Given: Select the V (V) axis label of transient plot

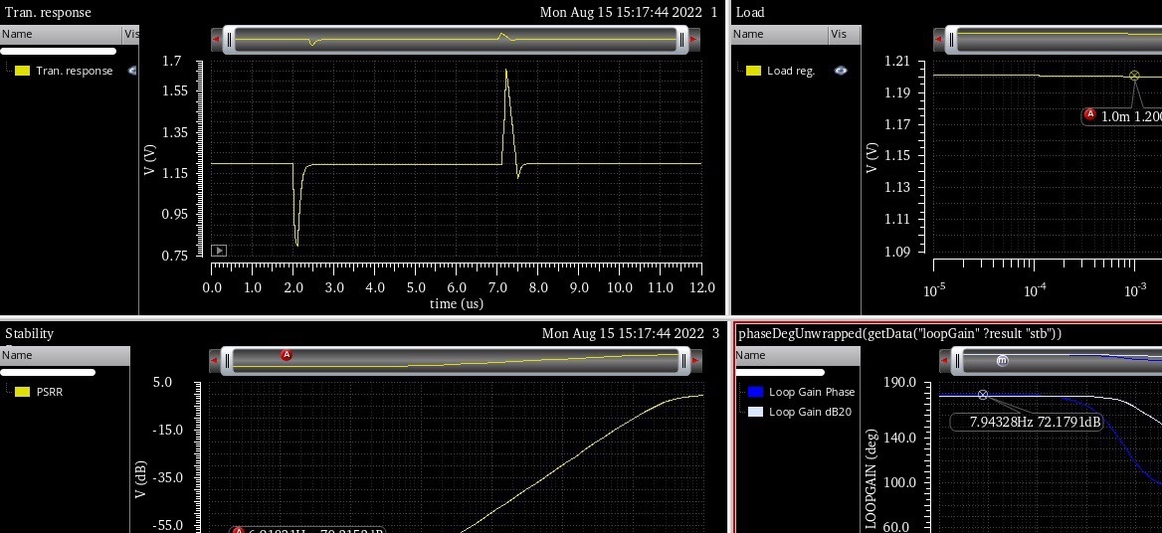Looking at the screenshot, I should [149, 159].
